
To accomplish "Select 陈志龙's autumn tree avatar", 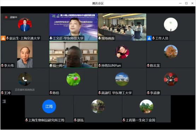I will (x=171, y=52).
